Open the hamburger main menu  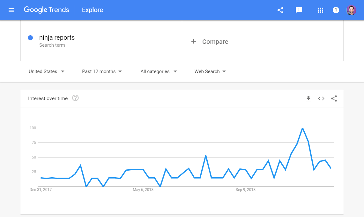pos(11,10)
